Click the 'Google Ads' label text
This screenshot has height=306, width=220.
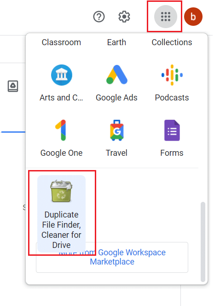pos(116,98)
